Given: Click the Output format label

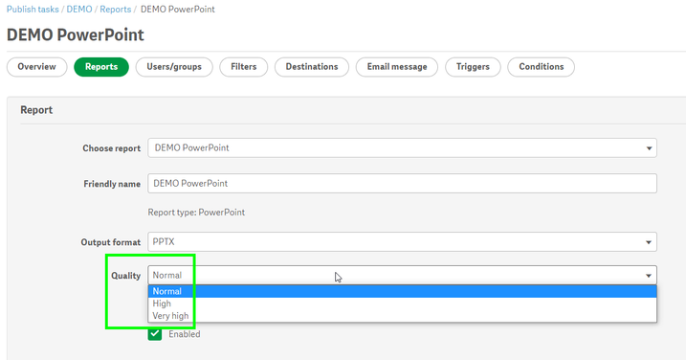Looking at the screenshot, I should click(111, 242).
